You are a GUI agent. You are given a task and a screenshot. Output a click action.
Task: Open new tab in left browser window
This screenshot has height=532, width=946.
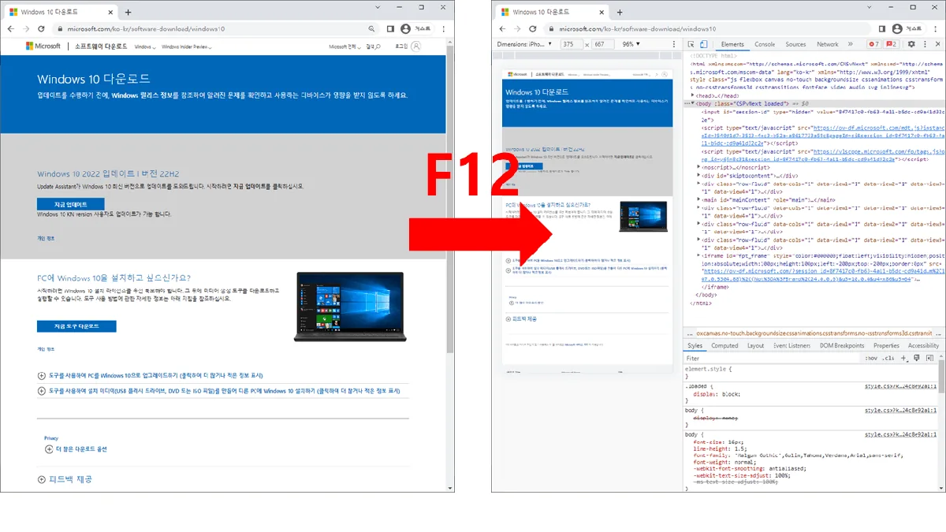pos(128,13)
